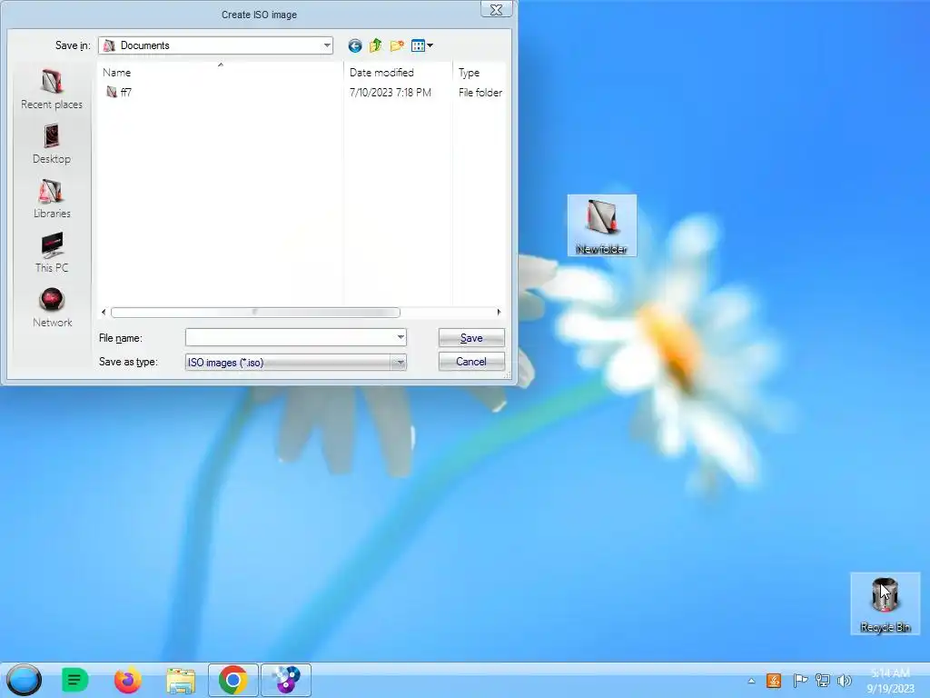Image resolution: width=930 pixels, height=698 pixels.
Task: Open the taskbar clock and date
Action: pos(890,681)
